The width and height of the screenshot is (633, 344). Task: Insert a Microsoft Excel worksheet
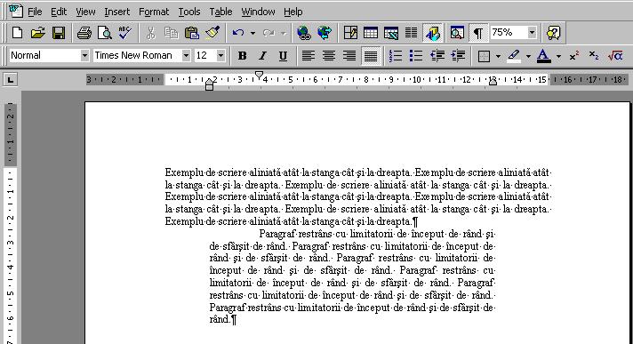tap(391, 33)
